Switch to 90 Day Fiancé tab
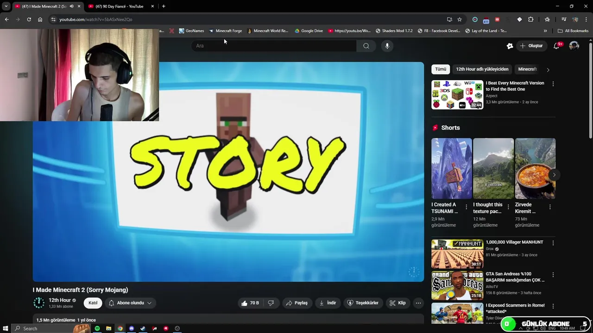This screenshot has height=333, width=593. 120,6
